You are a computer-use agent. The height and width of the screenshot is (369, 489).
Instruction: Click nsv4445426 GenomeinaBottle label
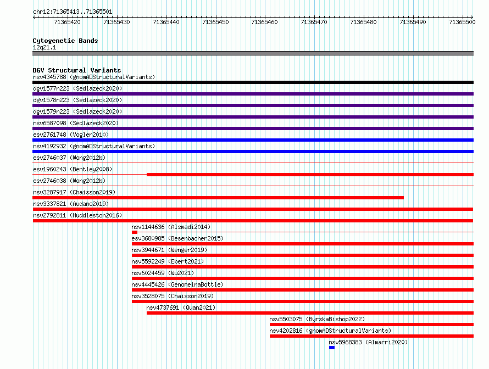pos(177,284)
